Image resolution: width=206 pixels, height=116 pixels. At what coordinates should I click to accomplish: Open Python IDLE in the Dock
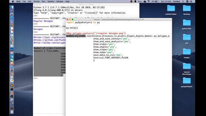point(12,81)
